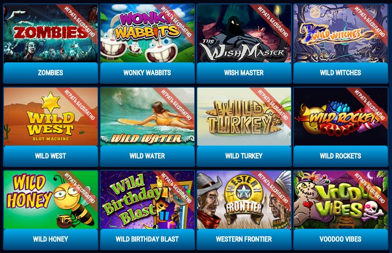This screenshot has height=253, width=392.
Task: Click the WONKY WABBITS title button
Action: point(147,73)
